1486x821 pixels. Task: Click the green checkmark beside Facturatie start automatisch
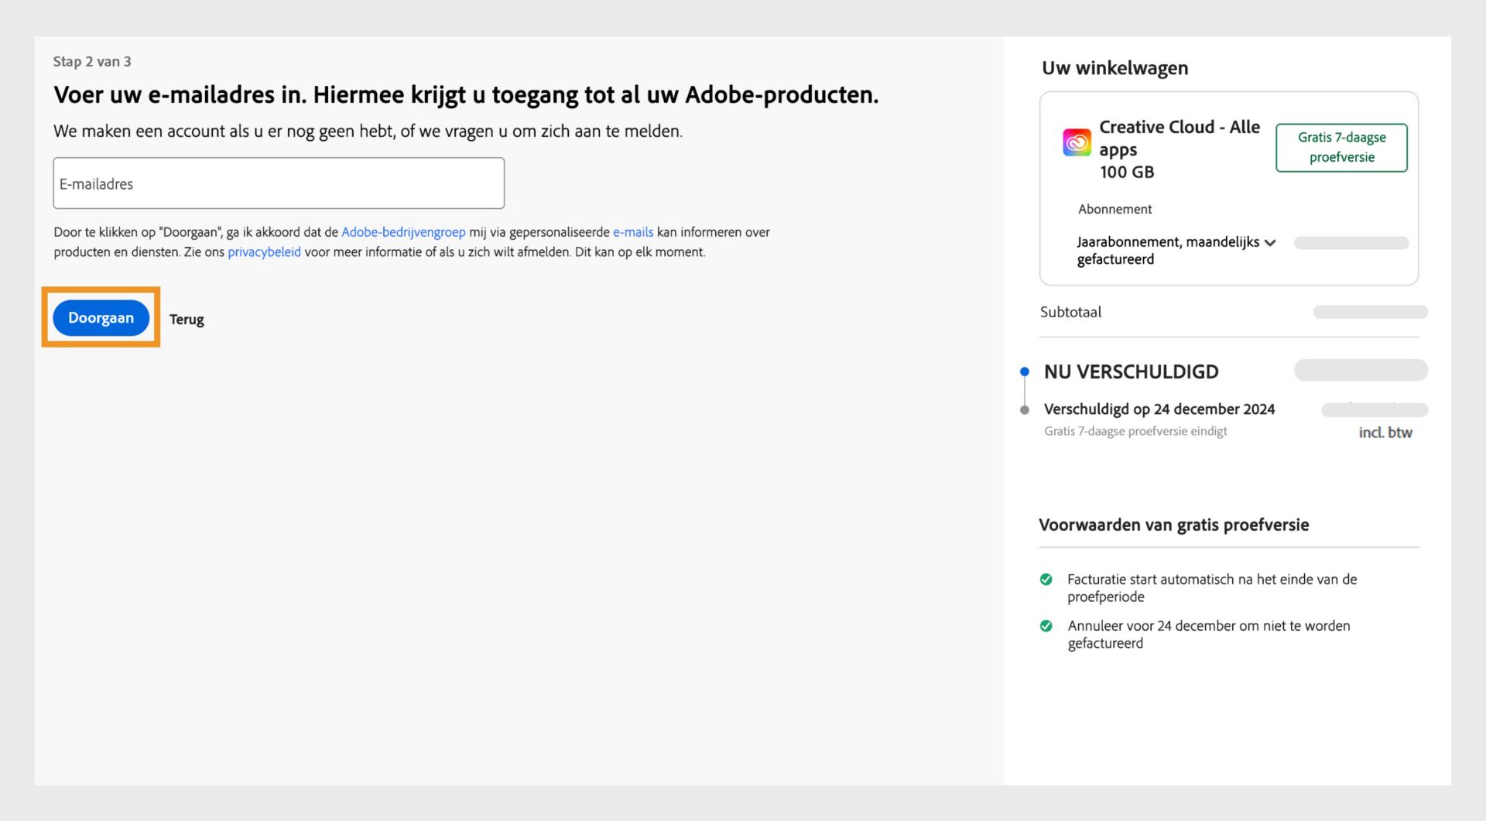click(1046, 580)
